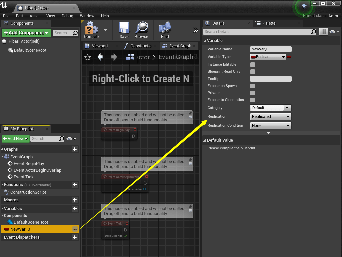Add a new variable with plus

pos(75,209)
